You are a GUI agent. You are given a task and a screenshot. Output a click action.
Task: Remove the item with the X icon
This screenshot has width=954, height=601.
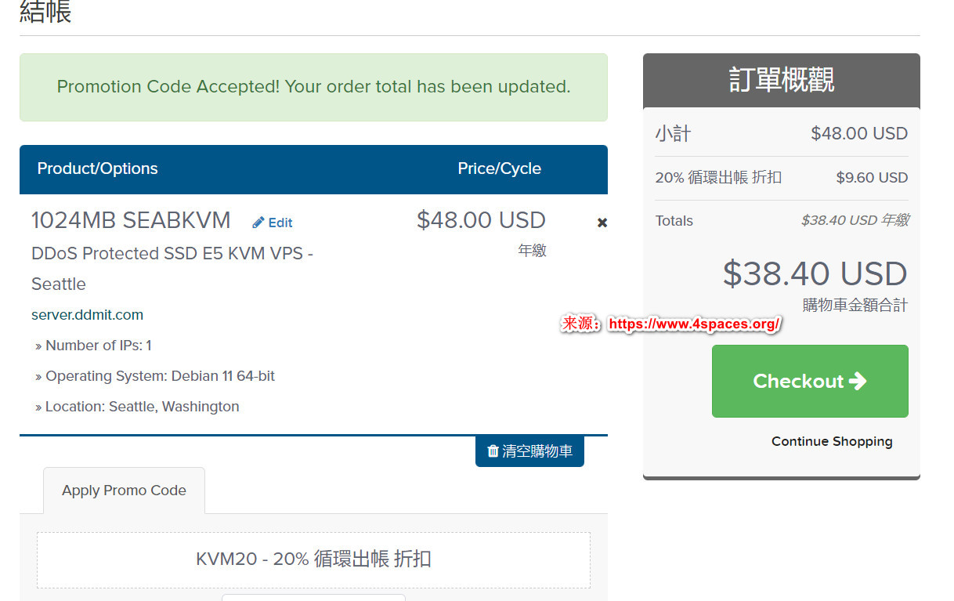coord(602,223)
